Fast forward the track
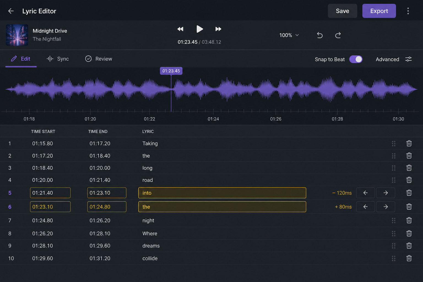The image size is (423, 282). 218,29
